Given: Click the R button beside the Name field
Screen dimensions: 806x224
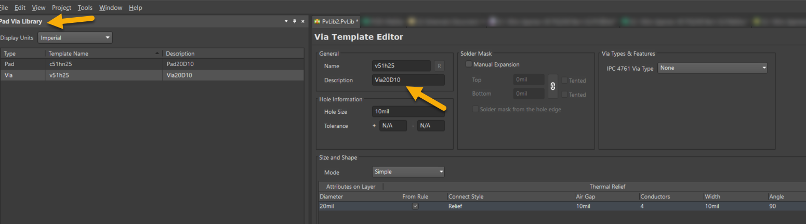Looking at the screenshot, I should point(439,66).
